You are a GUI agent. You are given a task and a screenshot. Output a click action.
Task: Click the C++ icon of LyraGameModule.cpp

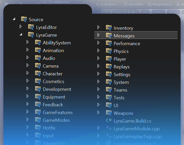coord(109,128)
